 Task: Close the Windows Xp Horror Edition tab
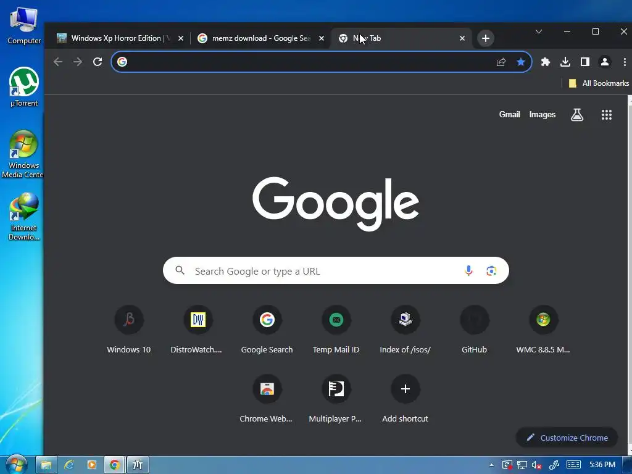181,38
